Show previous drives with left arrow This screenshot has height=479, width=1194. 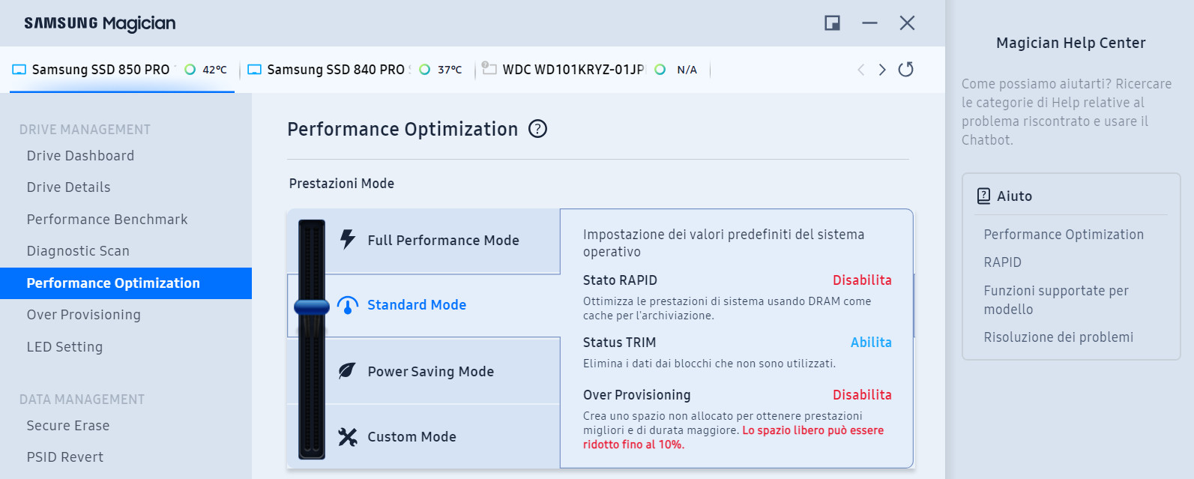860,70
